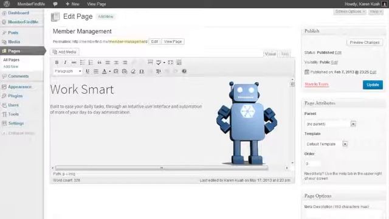This screenshot has width=389, height=219.
Task: Open the Paragraph format dropdown
Action: (x=67, y=71)
